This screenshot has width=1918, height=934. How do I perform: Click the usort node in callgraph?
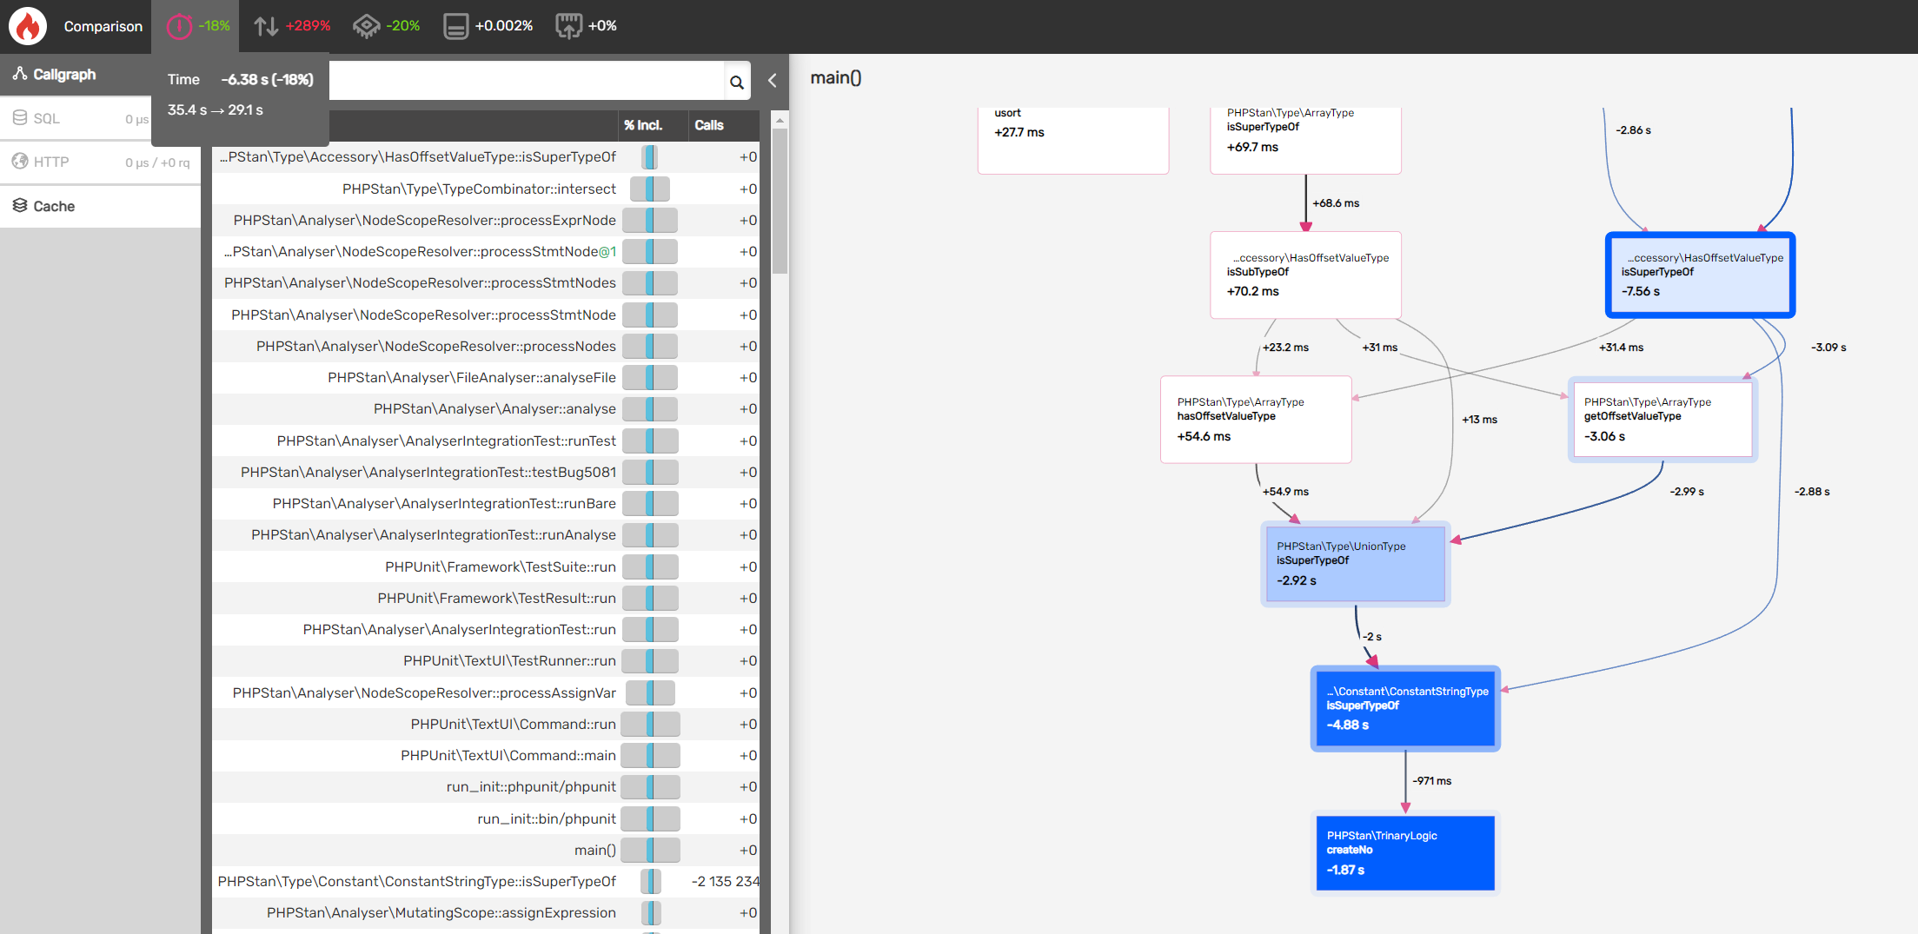click(1073, 139)
